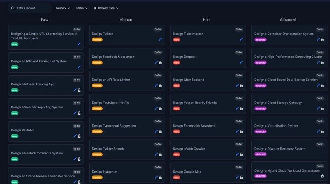Click the lock icon on Hybrid Cloud Workload Orchestrator card

(x=322, y=176)
